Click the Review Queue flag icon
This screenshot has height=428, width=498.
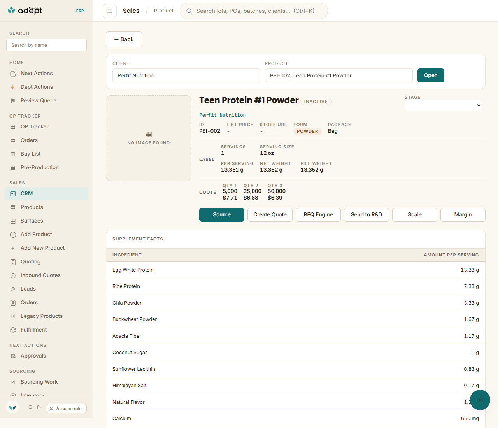(x=13, y=101)
